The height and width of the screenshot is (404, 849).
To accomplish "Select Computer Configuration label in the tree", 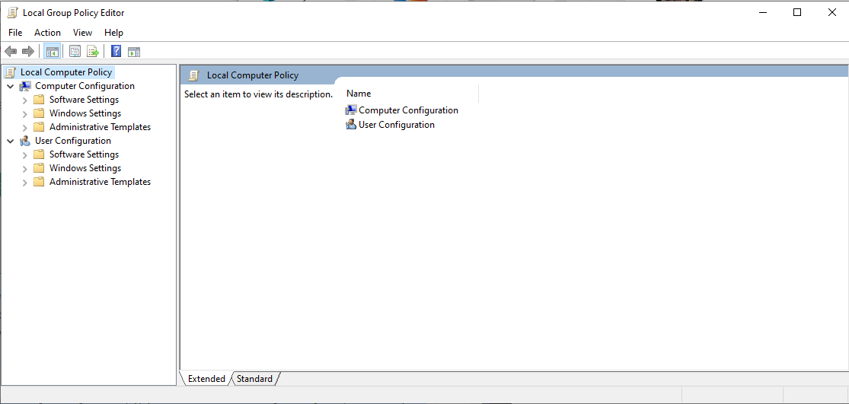I will (85, 86).
